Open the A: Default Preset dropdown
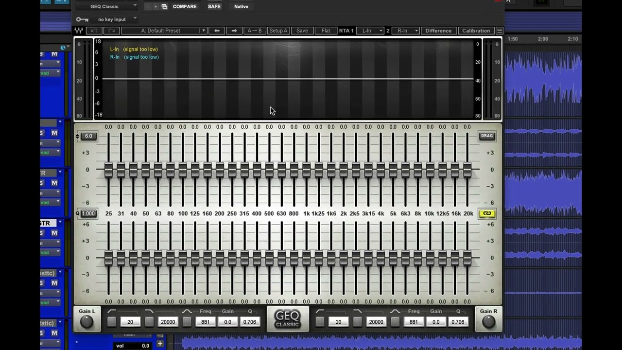The width and height of the screenshot is (622, 350). point(164,31)
